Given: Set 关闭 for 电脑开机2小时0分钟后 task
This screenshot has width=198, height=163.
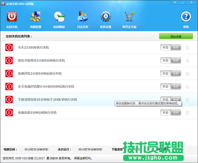Looking at the screenshot, I should 176,74.
